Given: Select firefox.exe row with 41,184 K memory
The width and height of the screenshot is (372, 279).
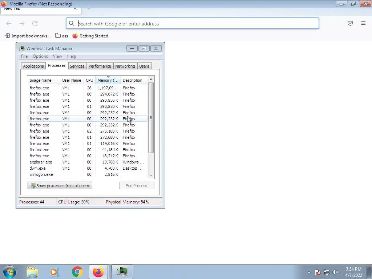Looking at the screenshot, I should point(88,149).
